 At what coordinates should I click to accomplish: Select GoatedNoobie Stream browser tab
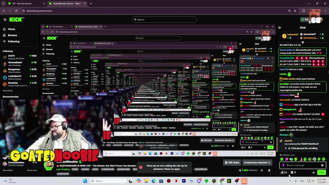(x=67, y=4)
